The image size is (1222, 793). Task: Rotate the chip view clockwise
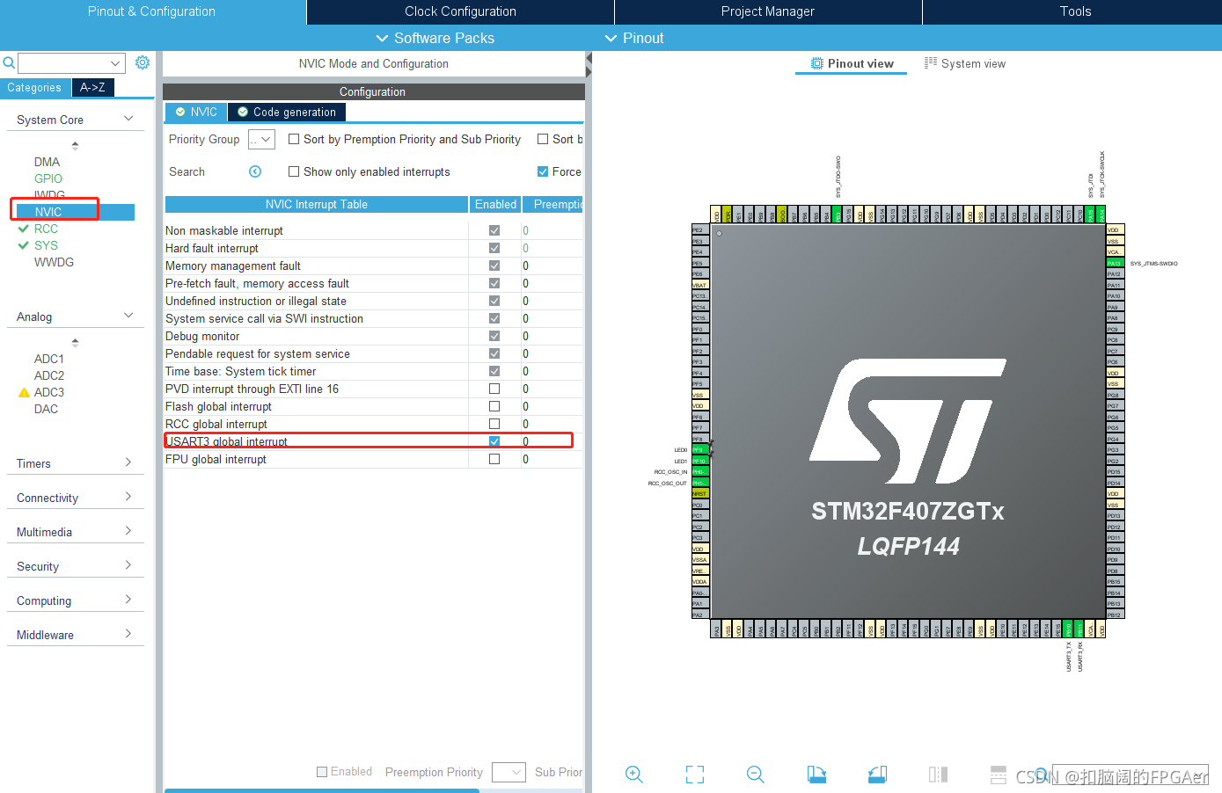click(816, 774)
